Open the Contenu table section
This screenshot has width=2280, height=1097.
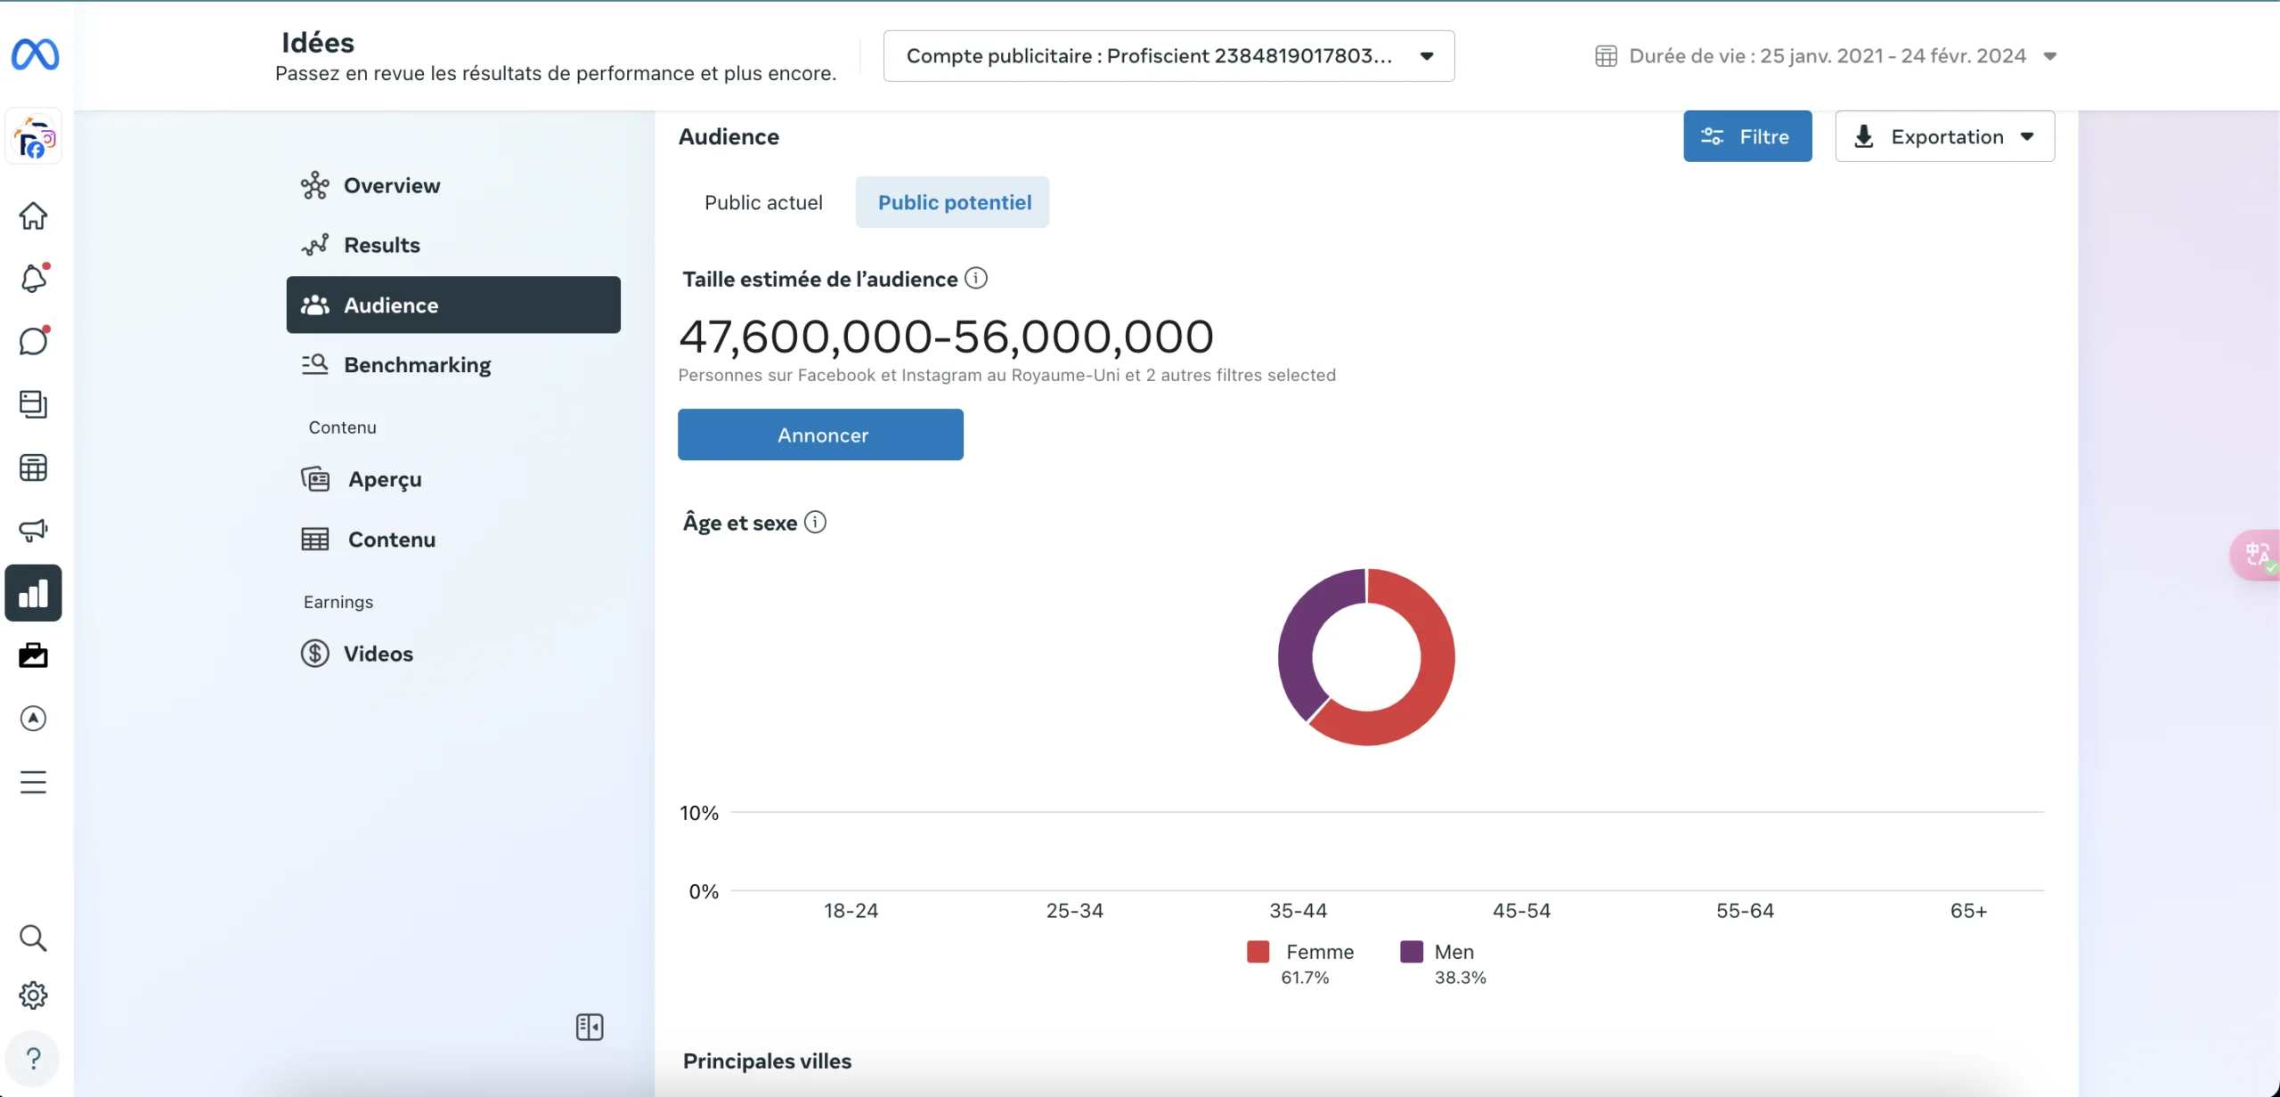click(453, 539)
